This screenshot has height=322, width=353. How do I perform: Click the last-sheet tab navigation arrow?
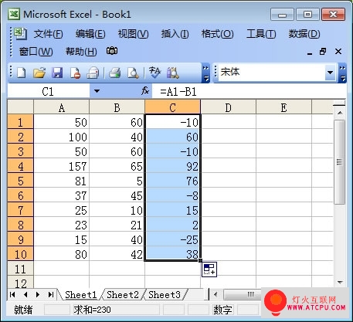[51, 294]
